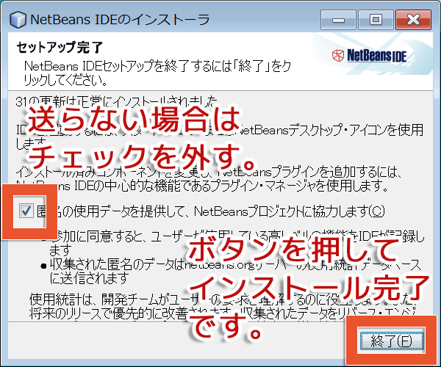Click the NetBeans IDE logo in header
The image size is (441, 367).
369,55
